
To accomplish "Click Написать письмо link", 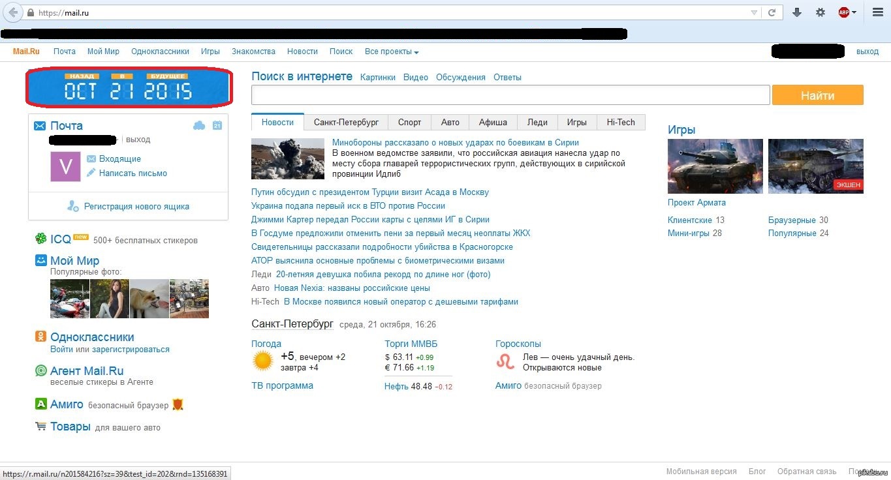I will 133,173.
